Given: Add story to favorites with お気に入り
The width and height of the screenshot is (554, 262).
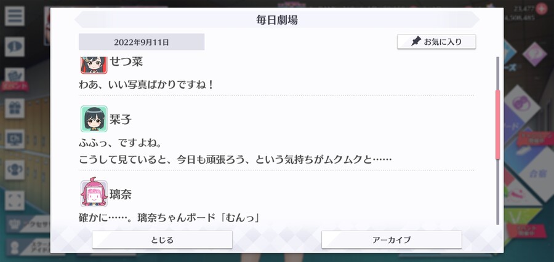Looking at the screenshot, I should (x=436, y=42).
